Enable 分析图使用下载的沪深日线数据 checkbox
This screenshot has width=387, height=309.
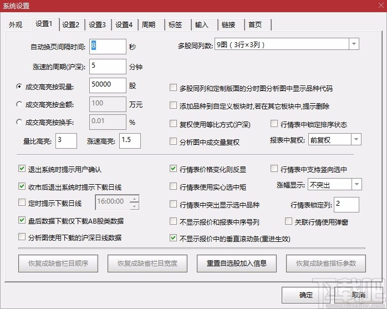[x=22, y=237]
